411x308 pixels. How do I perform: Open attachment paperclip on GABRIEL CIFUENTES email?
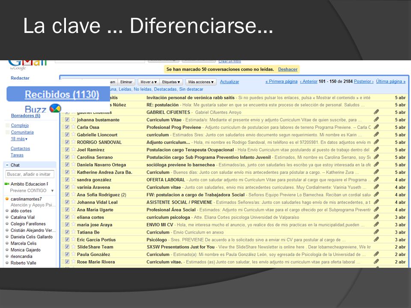tap(376, 112)
